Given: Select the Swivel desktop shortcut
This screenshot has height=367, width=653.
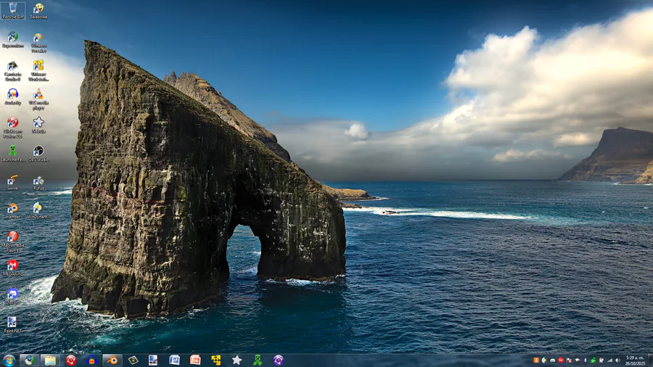Looking at the screenshot, I should [x=13, y=182].
